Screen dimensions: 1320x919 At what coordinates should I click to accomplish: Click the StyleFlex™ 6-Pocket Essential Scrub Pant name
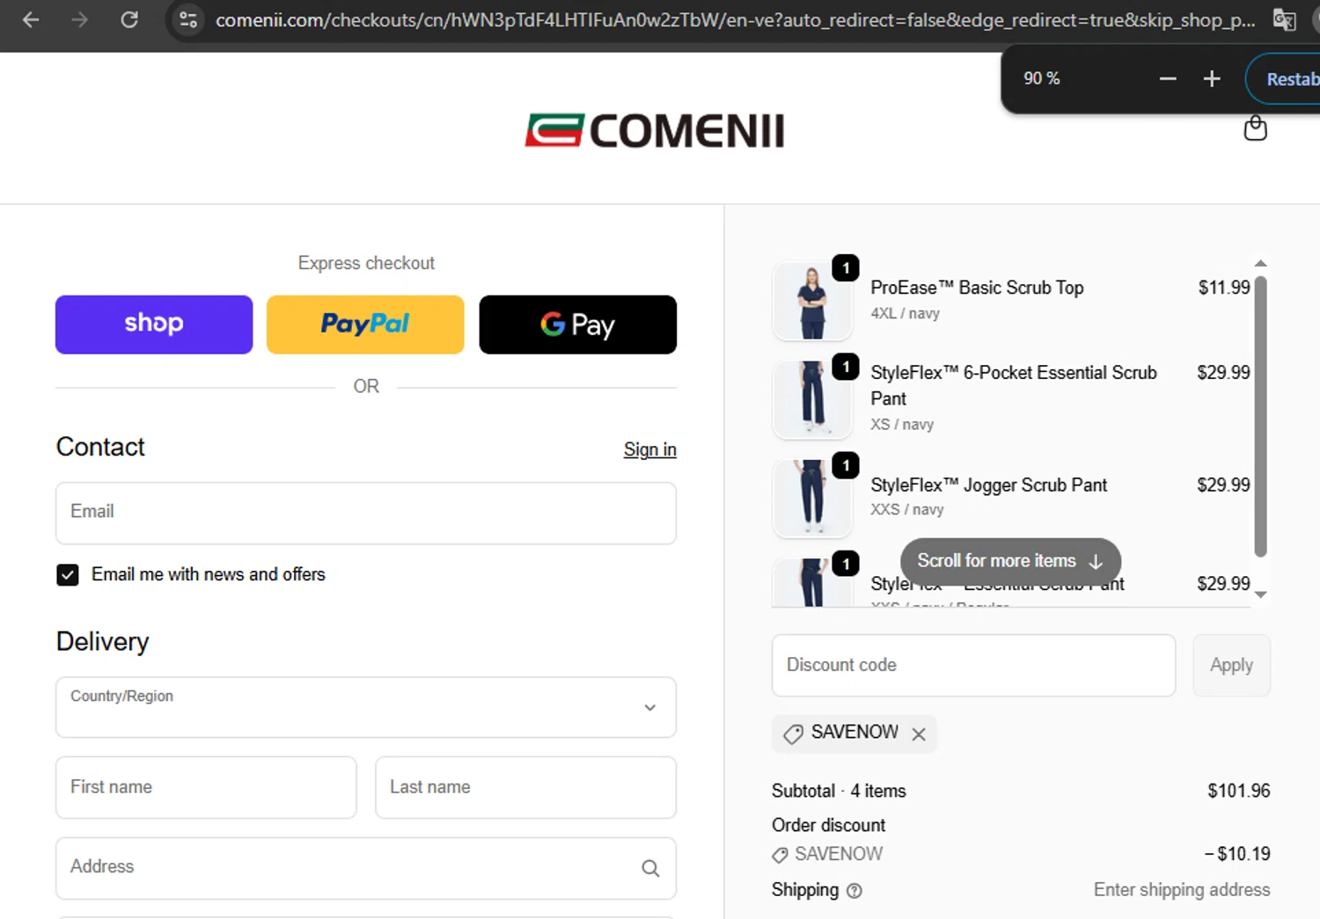(1014, 385)
